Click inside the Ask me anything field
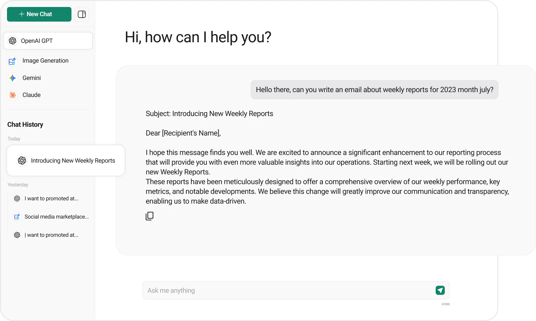Screen dimensions: 536x321 pos(274,290)
